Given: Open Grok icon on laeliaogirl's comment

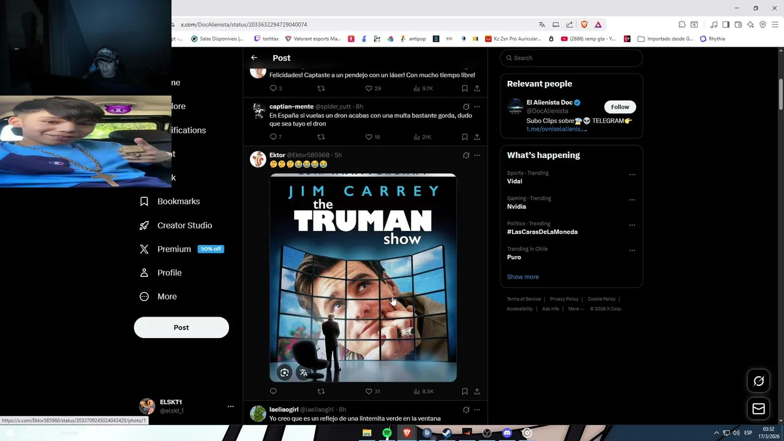Looking at the screenshot, I should [x=466, y=410].
